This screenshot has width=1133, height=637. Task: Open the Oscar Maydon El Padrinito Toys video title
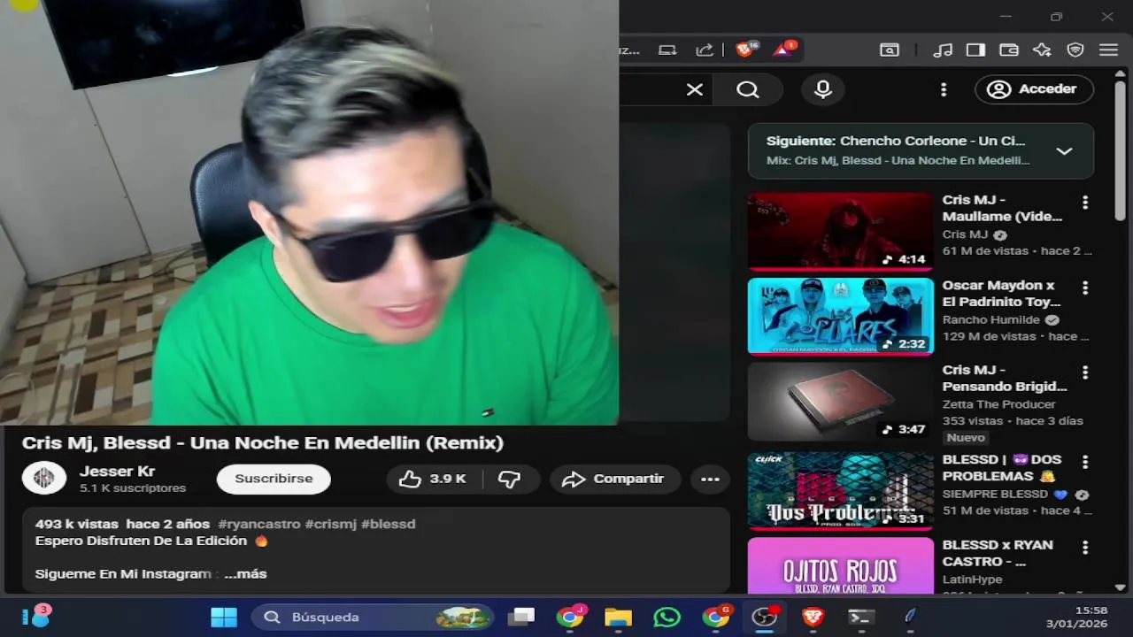[1001, 294]
